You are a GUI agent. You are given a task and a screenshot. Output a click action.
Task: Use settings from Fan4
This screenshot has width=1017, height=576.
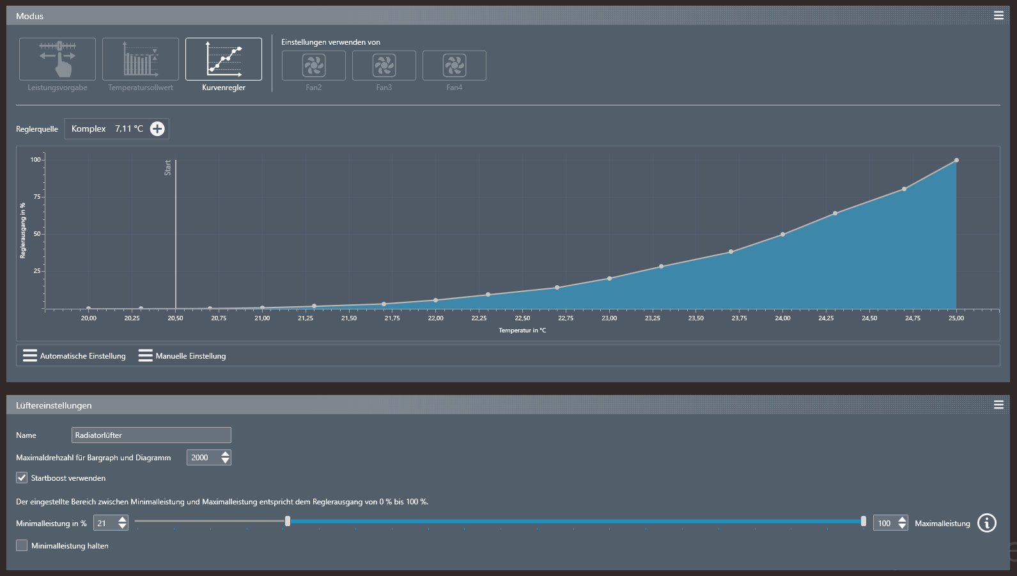point(454,65)
